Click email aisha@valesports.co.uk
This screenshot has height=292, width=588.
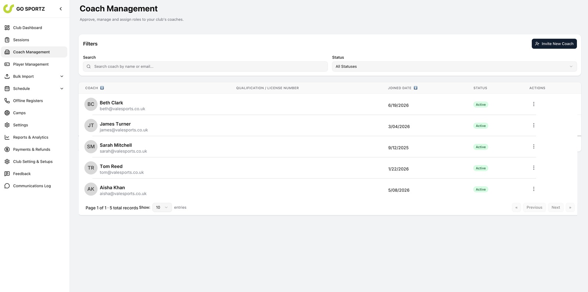[x=123, y=194]
